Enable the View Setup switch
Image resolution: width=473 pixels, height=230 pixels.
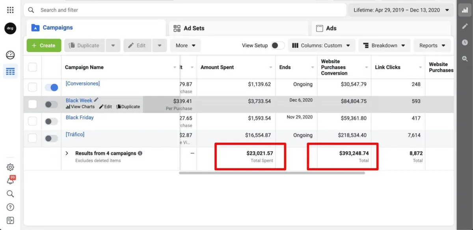tap(277, 46)
